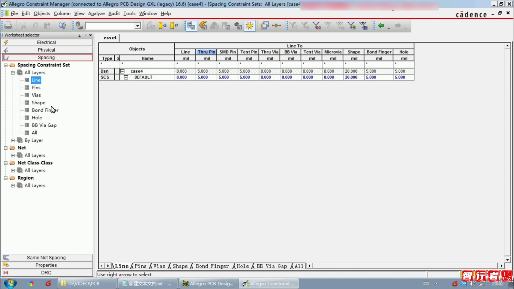The width and height of the screenshot is (514, 289).
Task: Close the Worksheet selector panel
Action: click(x=91, y=35)
